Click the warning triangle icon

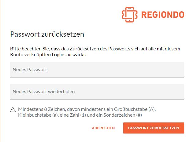point(13,110)
